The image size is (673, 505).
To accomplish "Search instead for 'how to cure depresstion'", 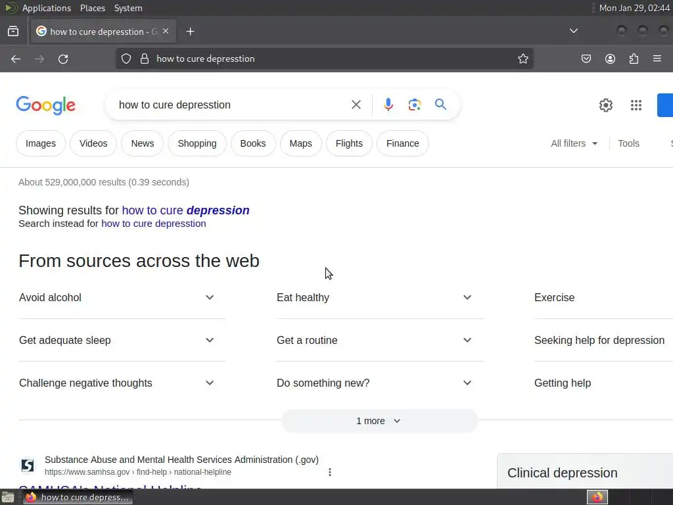I will click(154, 224).
